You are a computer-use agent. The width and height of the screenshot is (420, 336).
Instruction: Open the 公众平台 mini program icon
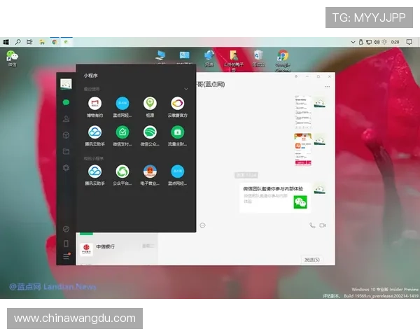click(122, 171)
